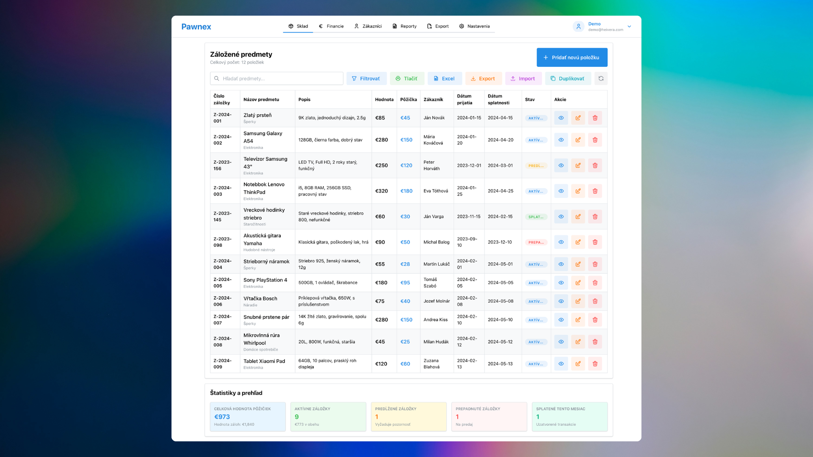
Task: Click eye icon for Notebbok Lenovo ThinkPad
Action: click(x=561, y=191)
